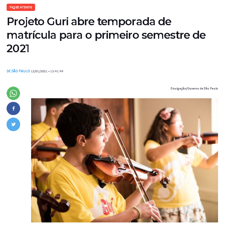Screen dimensions: 225x229
Task: Click the pink flower in the girl's hair
Action: (166, 113)
